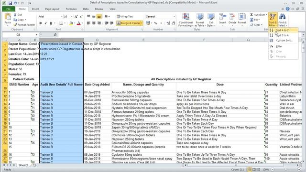Click the Orientation text angle icon
Screen dimensions: 306x172
pyautogui.click(x=106, y=17)
